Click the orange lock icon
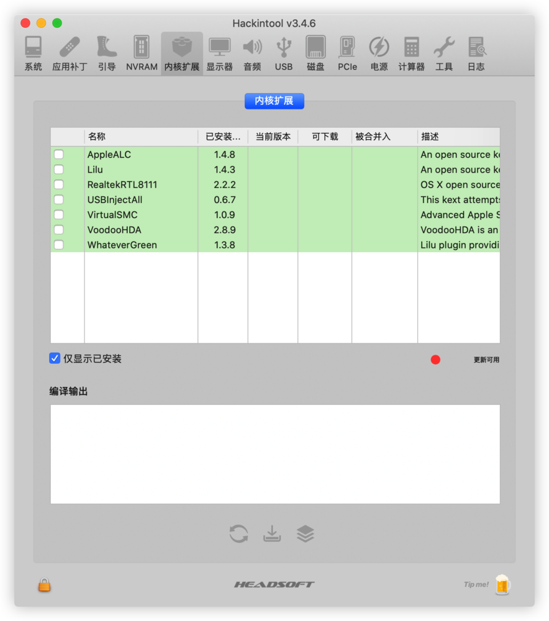Viewport: 549px width, 621px height. pyautogui.click(x=44, y=584)
